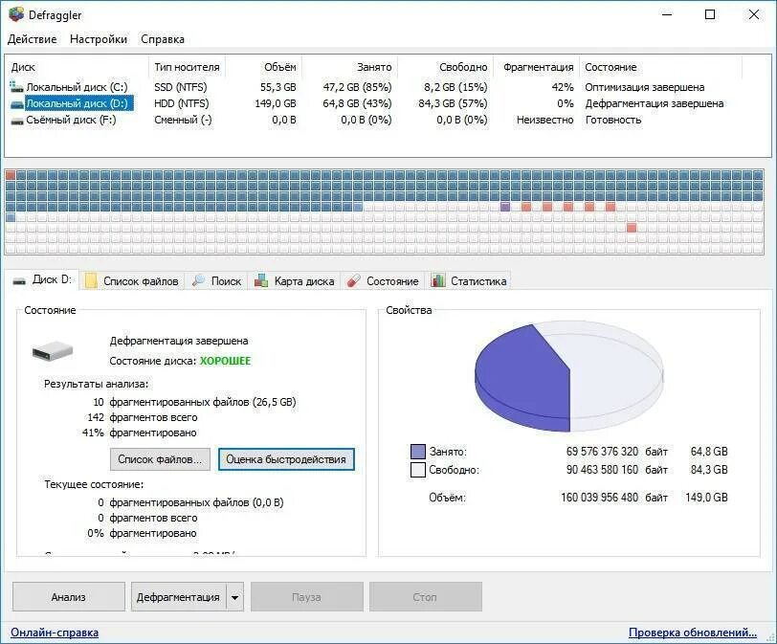
Task: Click the HDD (NTFS) media type cell
Action: (x=182, y=103)
